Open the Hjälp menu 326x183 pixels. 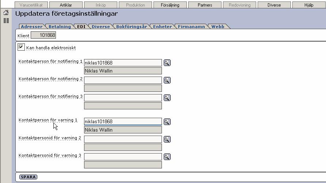pyautogui.click(x=309, y=5)
